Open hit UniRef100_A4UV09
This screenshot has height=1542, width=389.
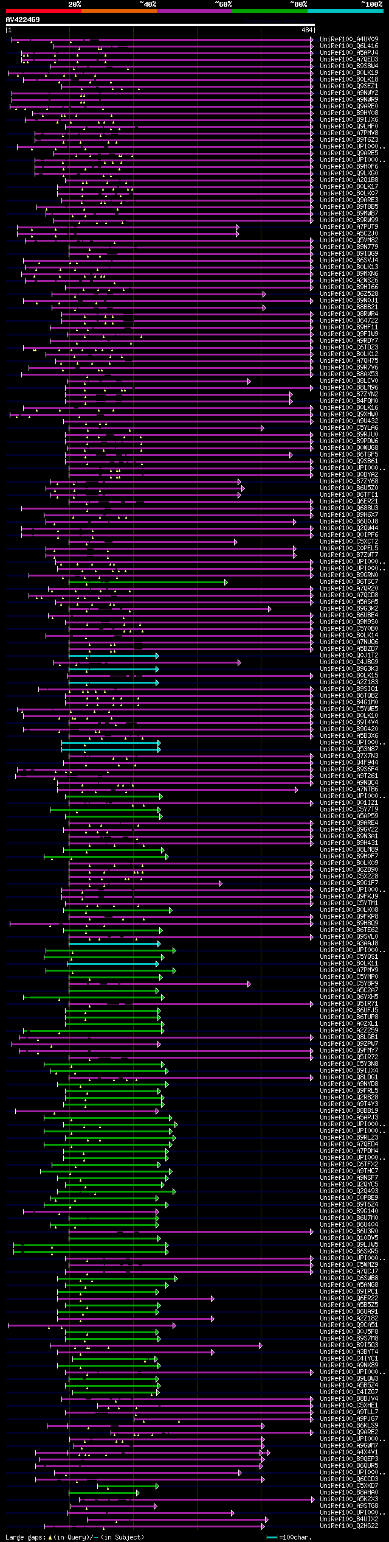[349, 40]
